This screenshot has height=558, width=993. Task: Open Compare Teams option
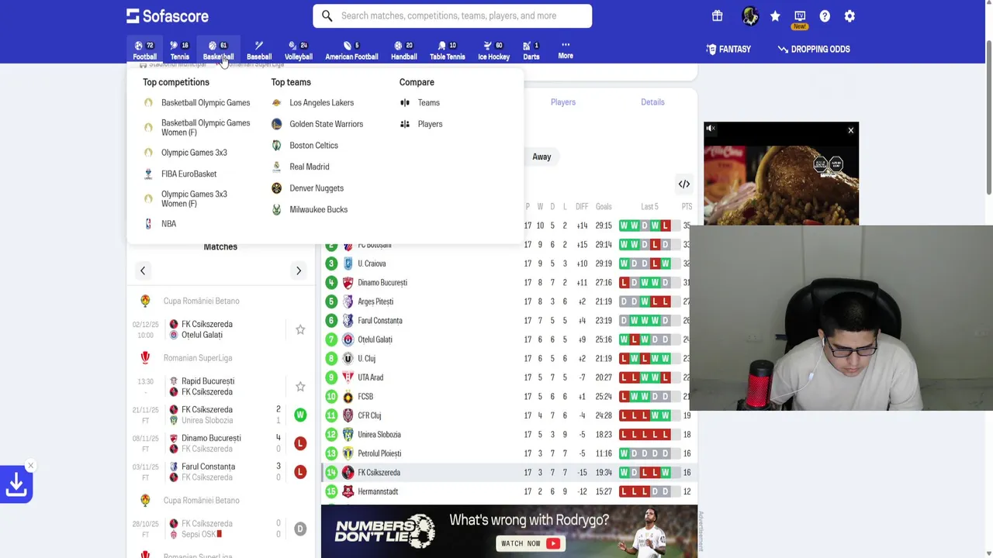tap(420, 102)
